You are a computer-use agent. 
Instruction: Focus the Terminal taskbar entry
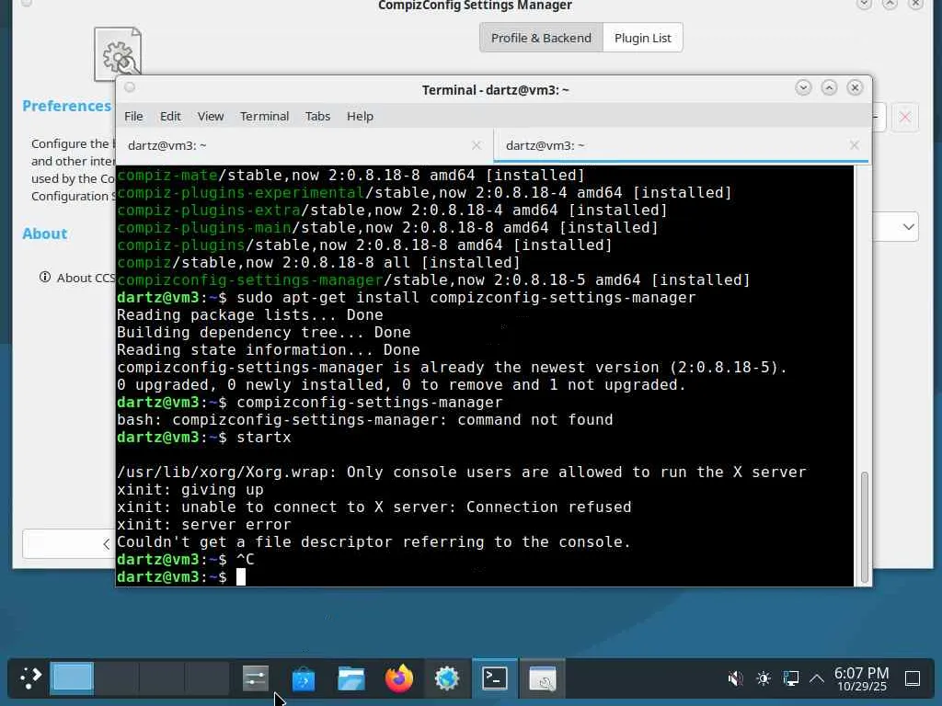point(495,678)
